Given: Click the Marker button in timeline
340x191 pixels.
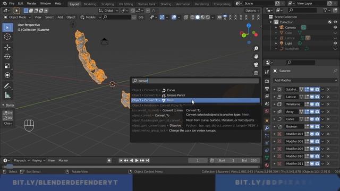Looking at the screenshot, I should click(63, 160).
